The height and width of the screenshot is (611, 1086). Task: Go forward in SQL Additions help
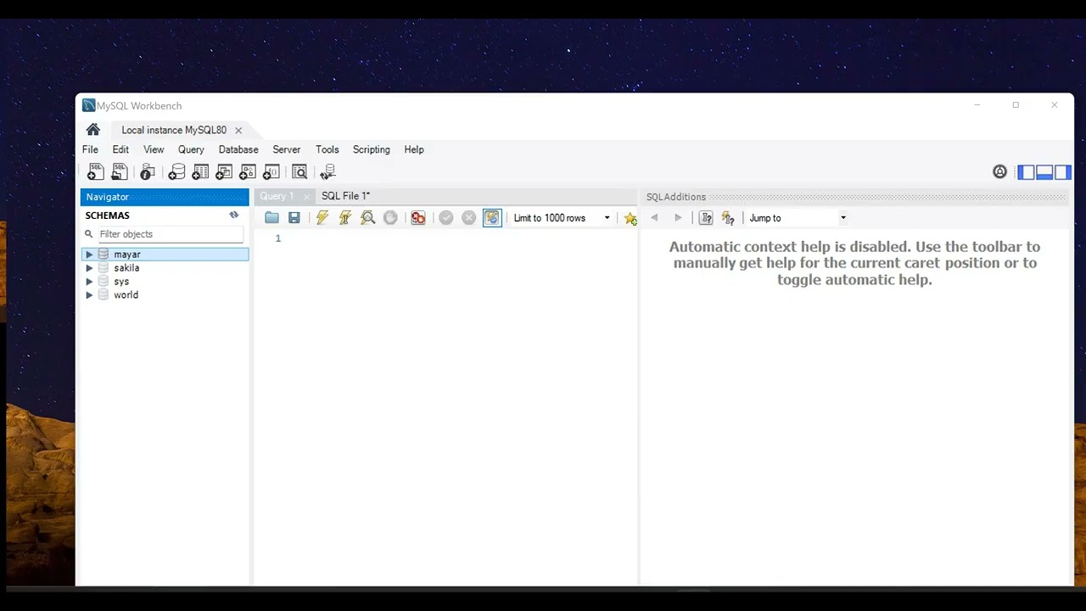point(677,218)
